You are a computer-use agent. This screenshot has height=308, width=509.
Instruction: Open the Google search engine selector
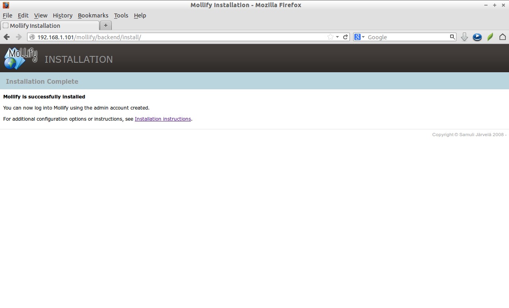pyautogui.click(x=359, y=37)
